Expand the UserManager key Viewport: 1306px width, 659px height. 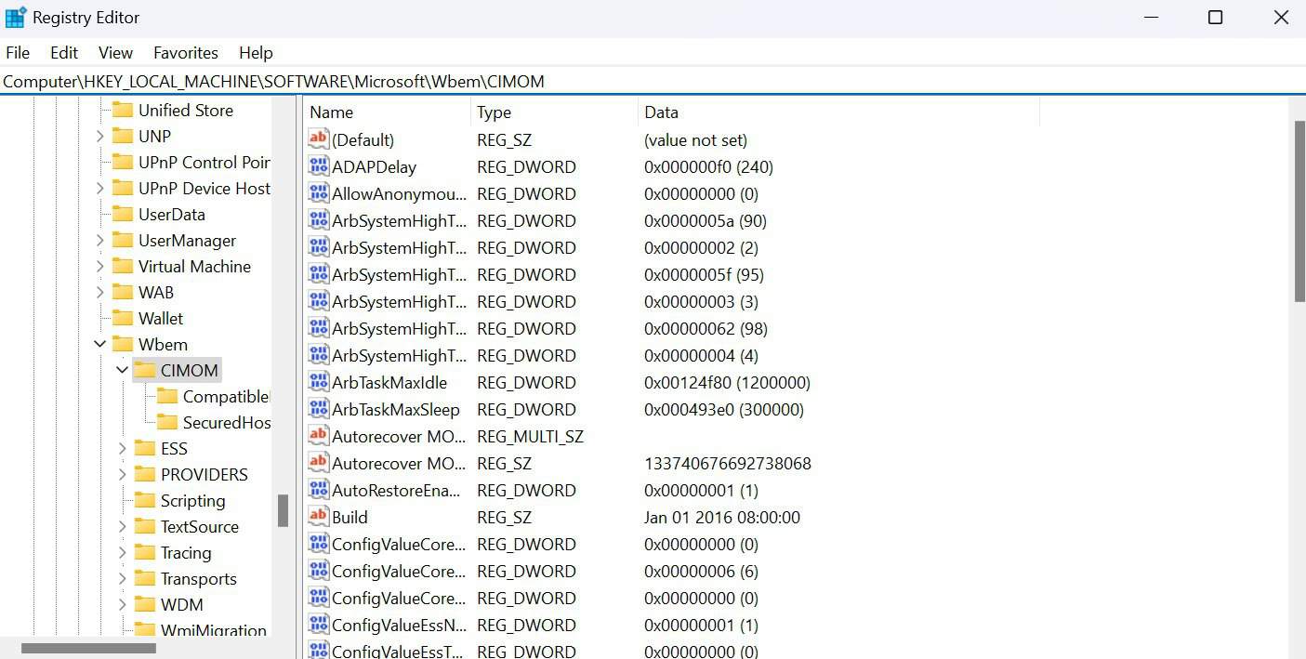coord(100,240)
